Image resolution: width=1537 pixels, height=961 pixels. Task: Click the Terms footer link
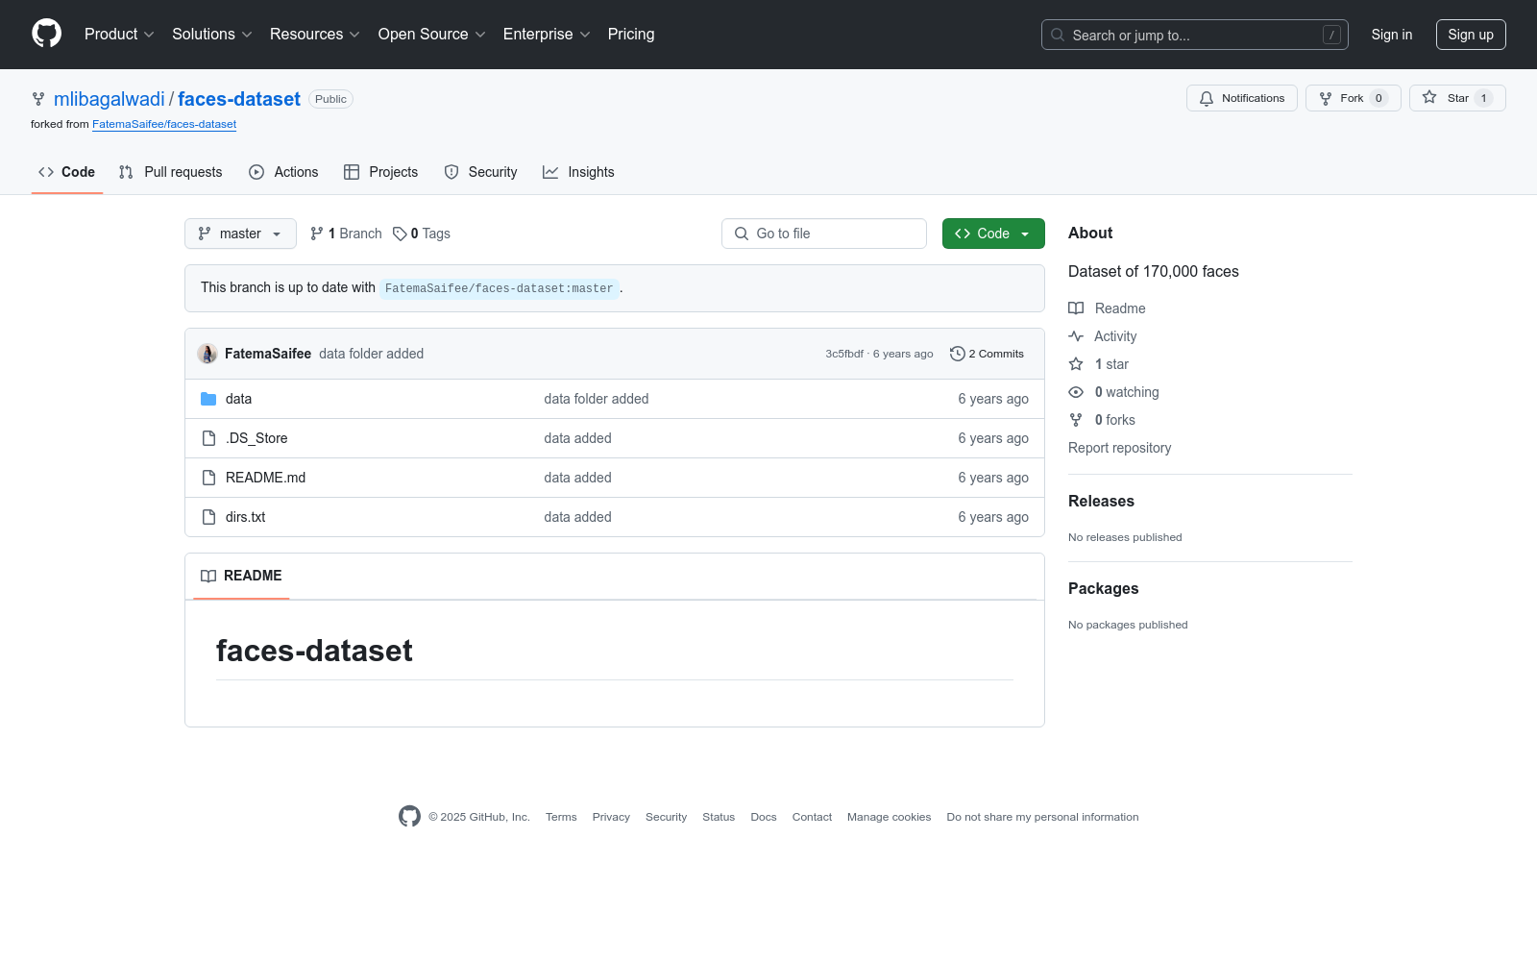[x=561, y=817]
